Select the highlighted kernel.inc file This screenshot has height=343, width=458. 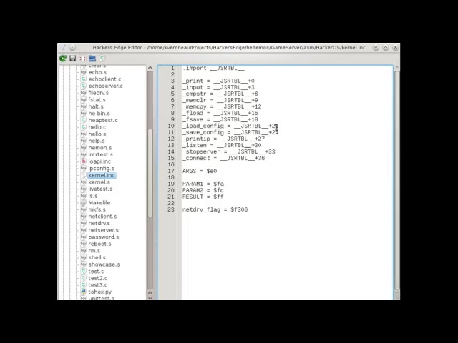click(x=102, y=175)
